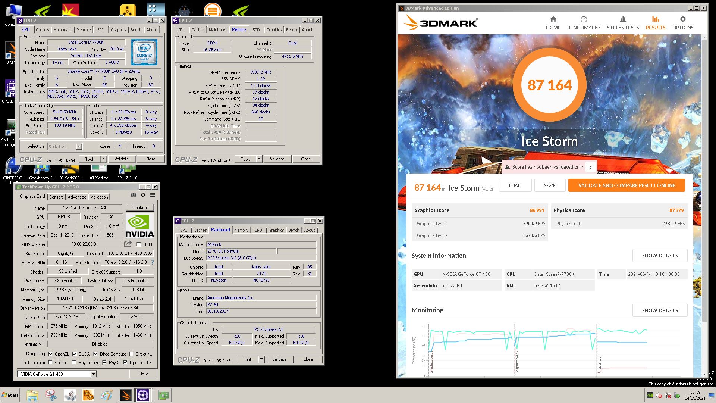Click VALIDATE AND COMPARE RESULT ONLINE
Image resolution: width=716 pixels, height=403 pixels.
pyautogui.click(x=626, y=185)
